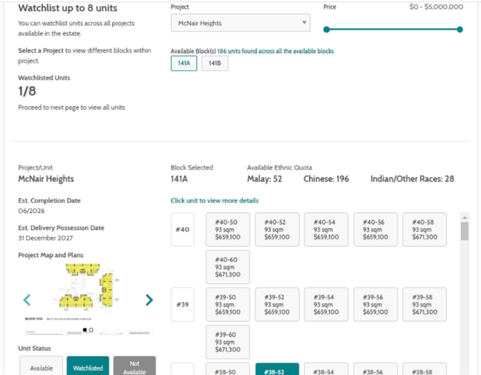Open unit #40-50 details
The image size is (481, 375).
point(228,230)
